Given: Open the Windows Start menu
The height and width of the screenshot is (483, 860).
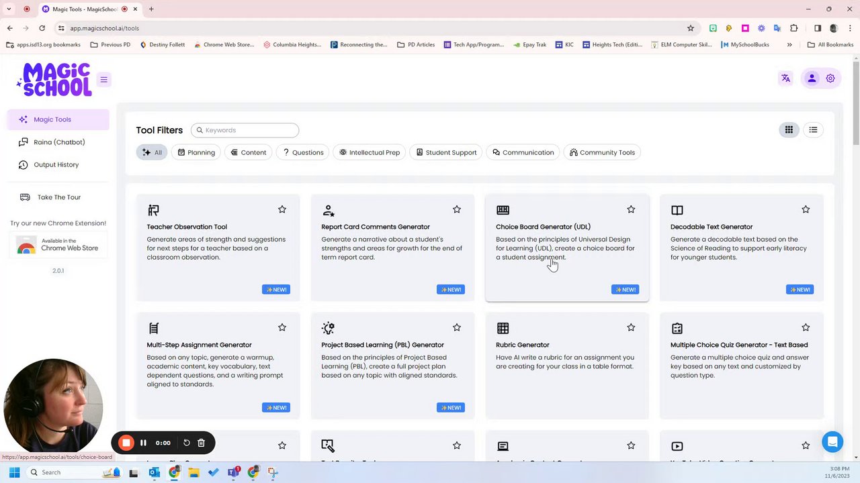Looking at the screenshot, I should [14, 472].
